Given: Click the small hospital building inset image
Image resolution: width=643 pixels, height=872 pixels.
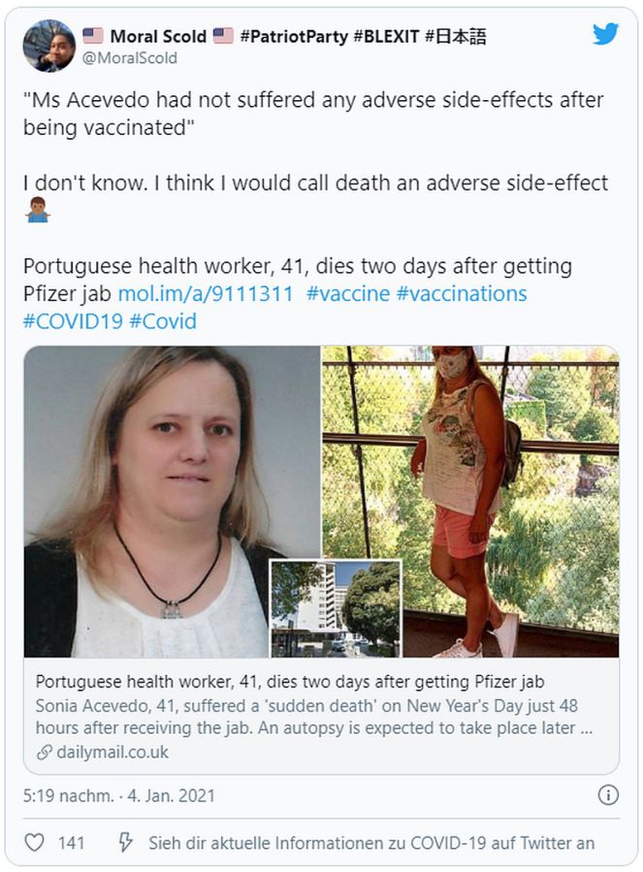Looking at the screenshot, I should [336, 609].
